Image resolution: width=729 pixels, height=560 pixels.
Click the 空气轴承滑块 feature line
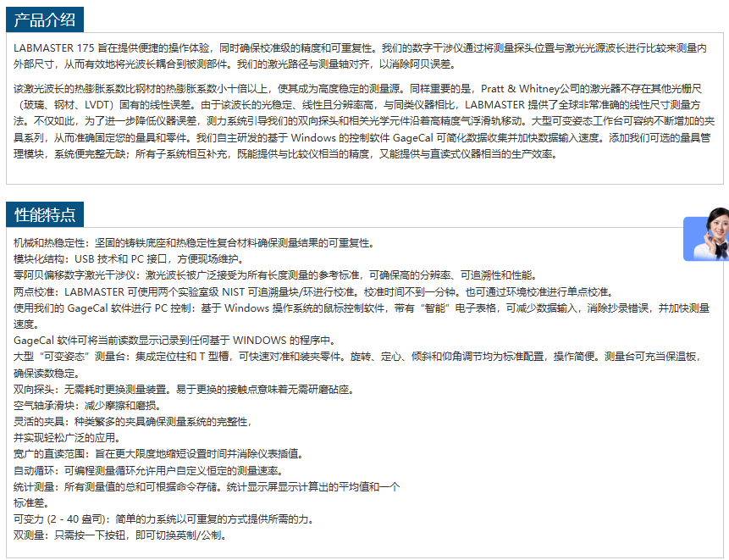pos(87,406)
